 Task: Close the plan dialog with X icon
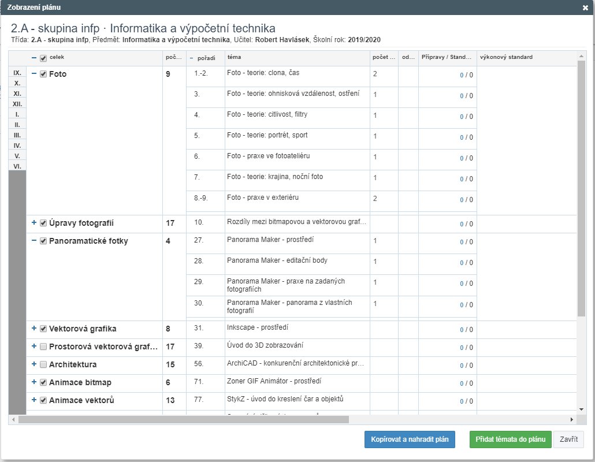click(585, 8)
